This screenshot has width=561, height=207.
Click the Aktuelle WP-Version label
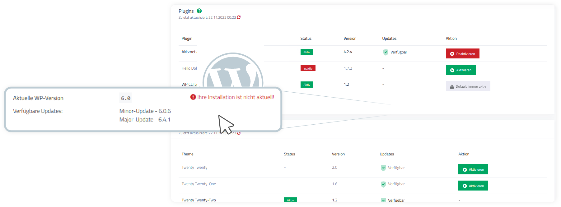tap(38, 98)
